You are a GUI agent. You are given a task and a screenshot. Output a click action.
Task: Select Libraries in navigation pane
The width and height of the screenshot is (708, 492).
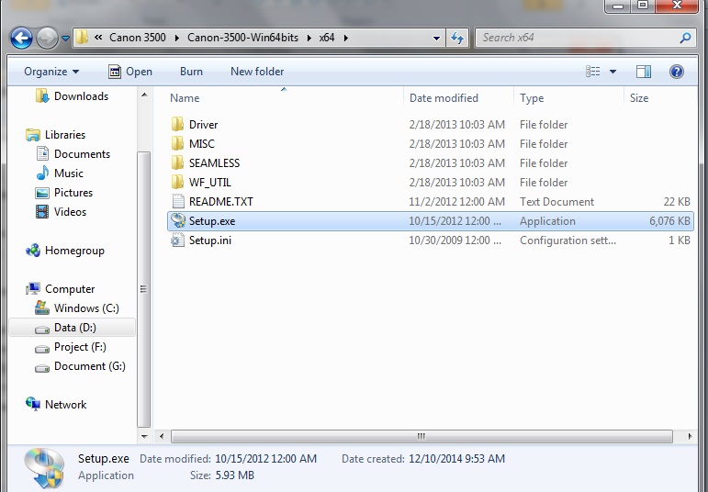click(65, 135)
